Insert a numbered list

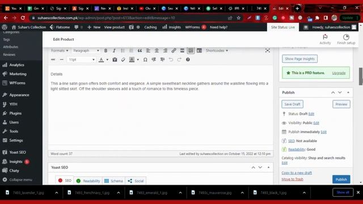click(x=131, y=50)
